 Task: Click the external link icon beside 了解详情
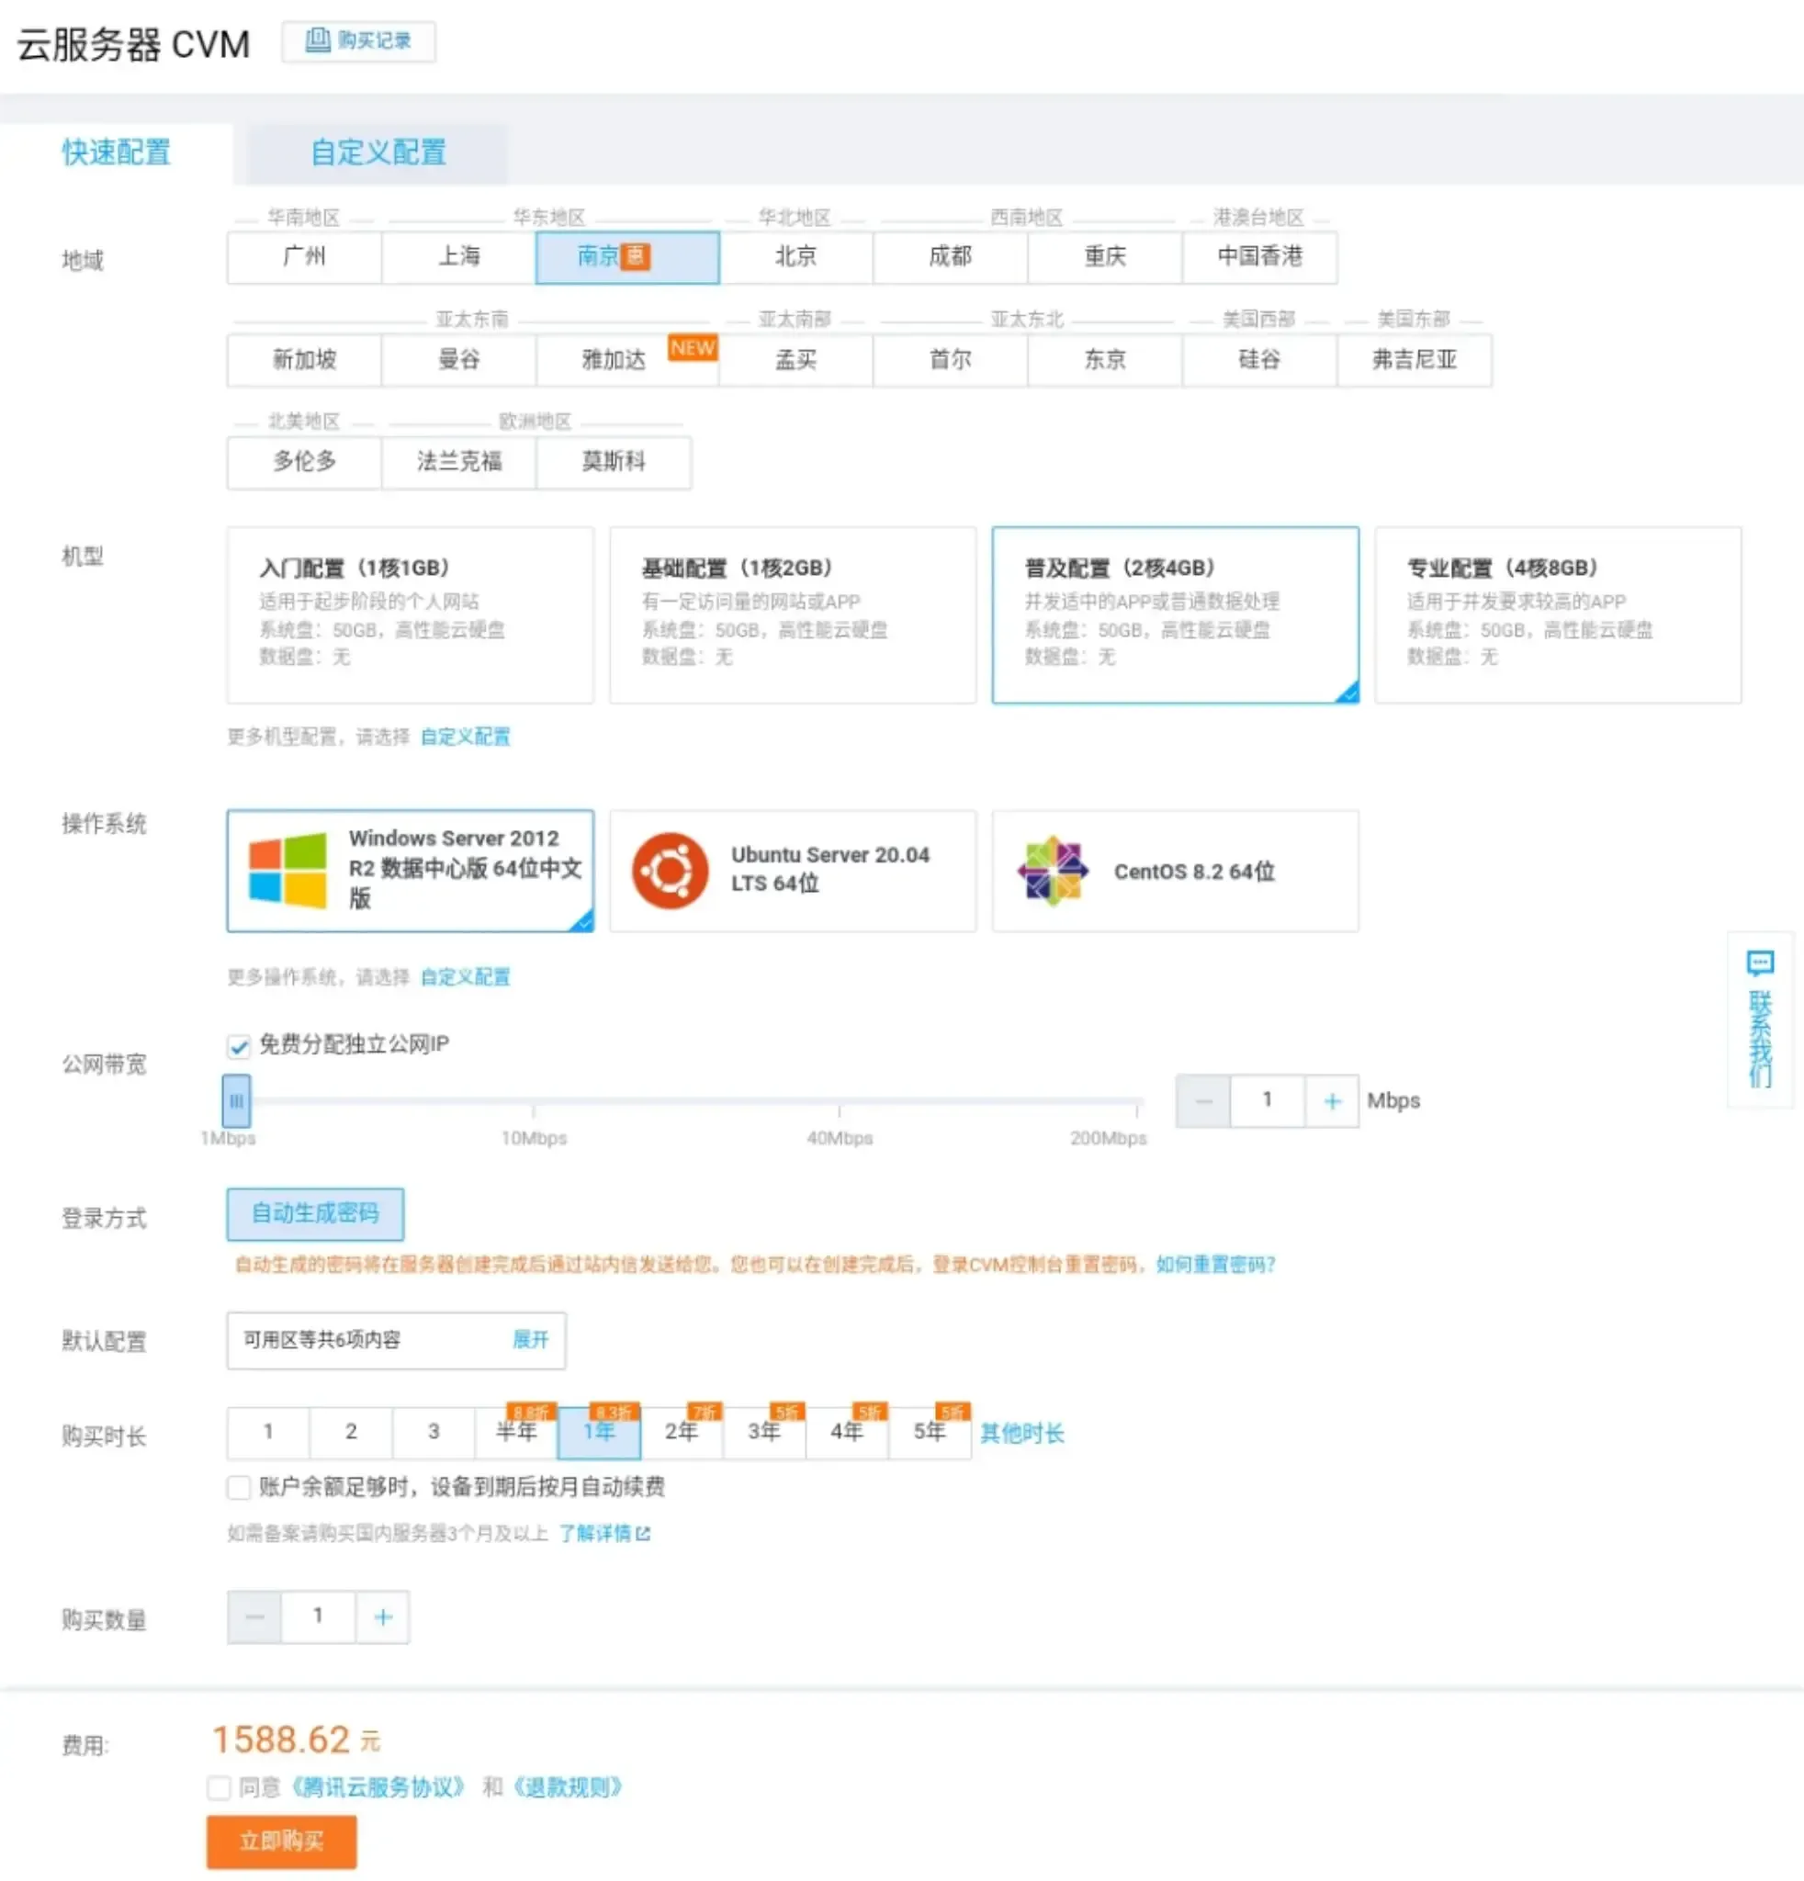(x=643, y=1534)
